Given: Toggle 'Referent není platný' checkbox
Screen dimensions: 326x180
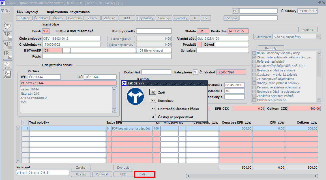Looking at the screenshot, I should pos(254,62).
